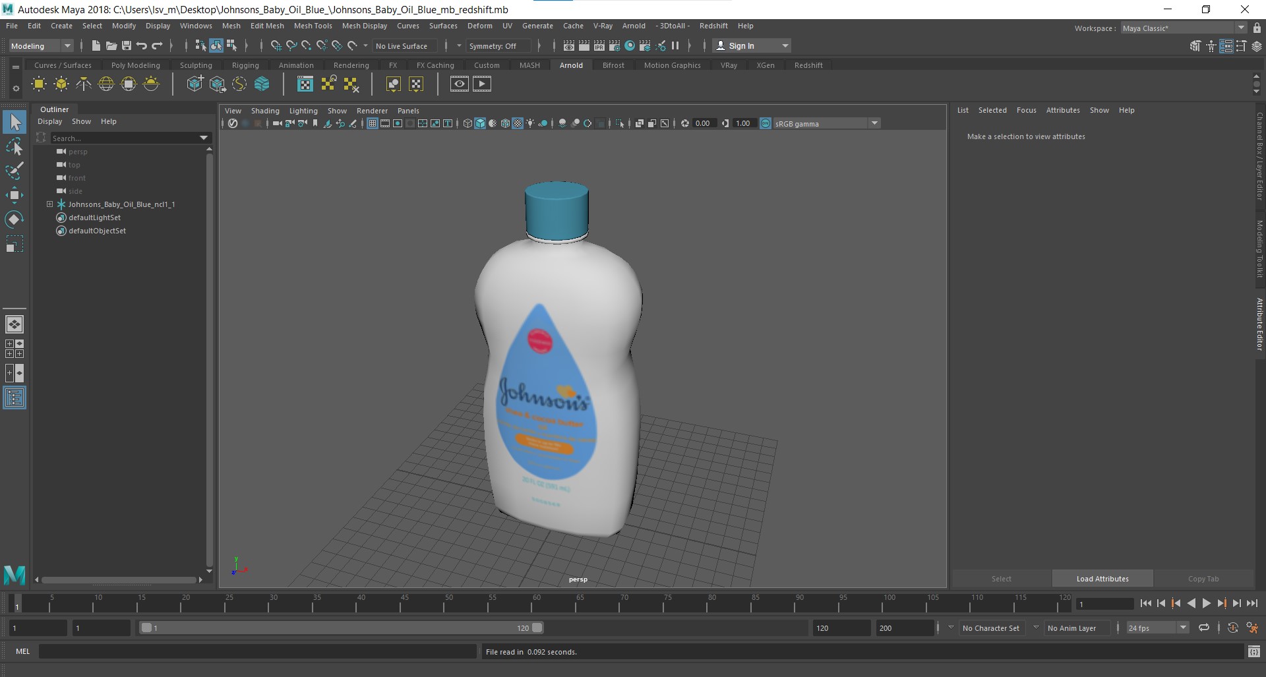The height and width of the screenshot is (677, 1266).
Task: Click the Load Attributes button
Action: tap(1102, 579)
